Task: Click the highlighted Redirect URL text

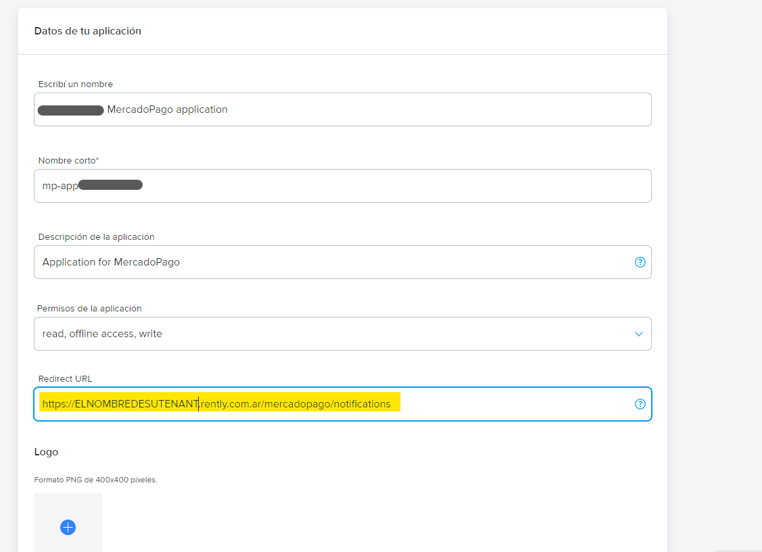Action: point(216,404)
